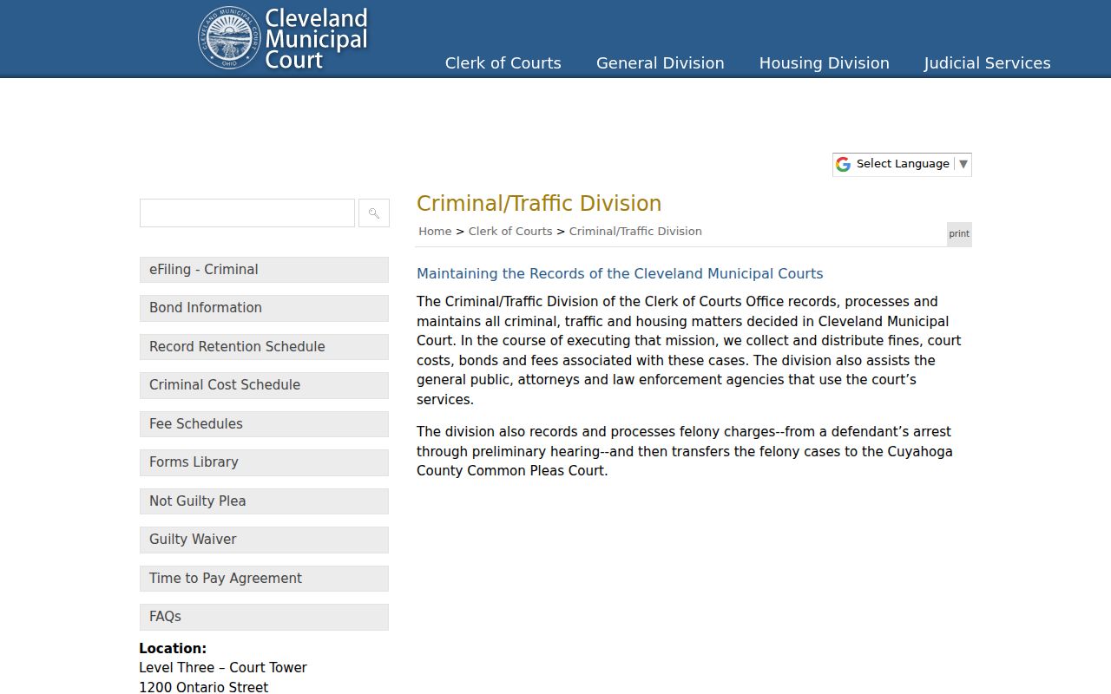Click 'Level Three – Court Tower' address line
This screenshot has width=1111, height=694.
tap(223, 668)
